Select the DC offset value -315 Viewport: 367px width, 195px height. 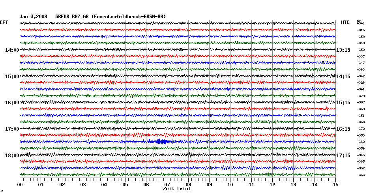[x=361, y=30]
